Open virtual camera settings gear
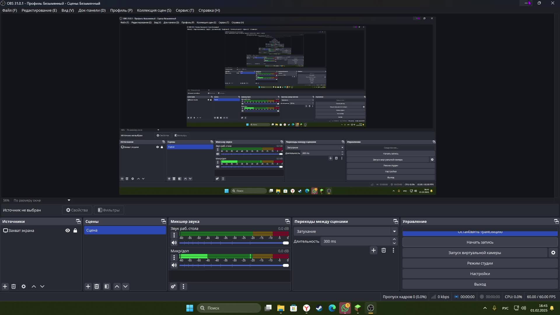The width and height of the screenshot is (560, 315). coord(553,253)
